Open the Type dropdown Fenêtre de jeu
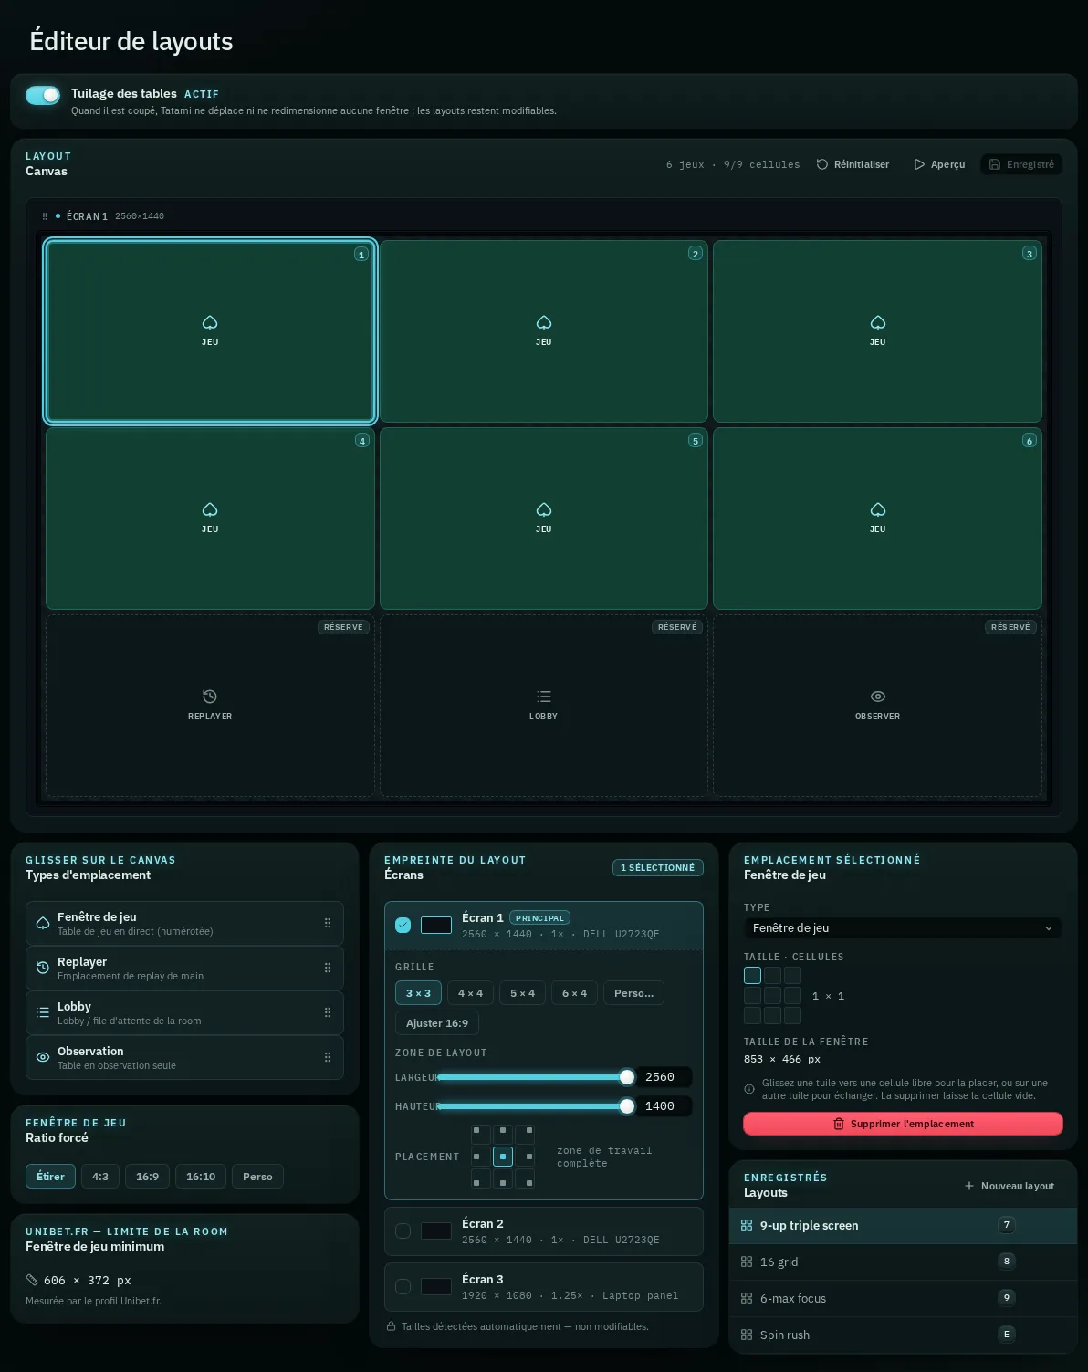Viewport: 1088px width, 1372px height. [903, 928]
